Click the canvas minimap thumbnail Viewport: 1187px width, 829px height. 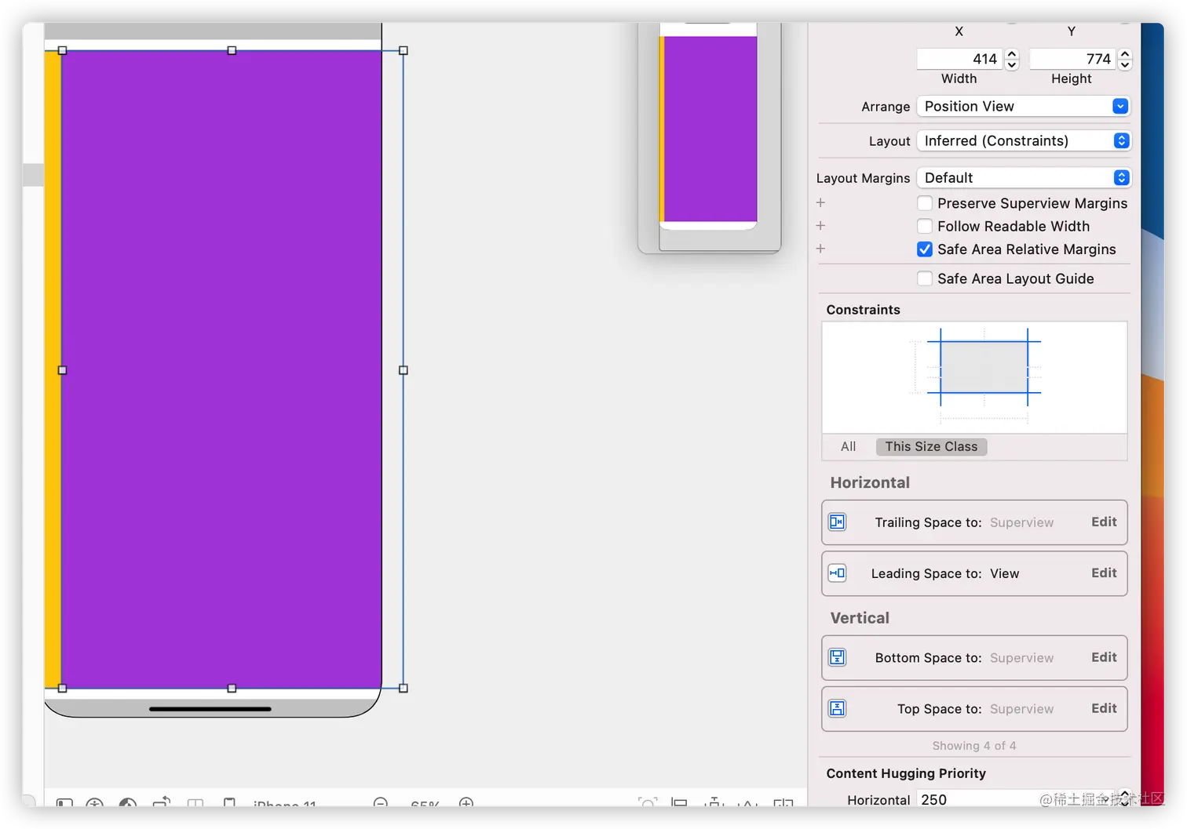[709, 137]
